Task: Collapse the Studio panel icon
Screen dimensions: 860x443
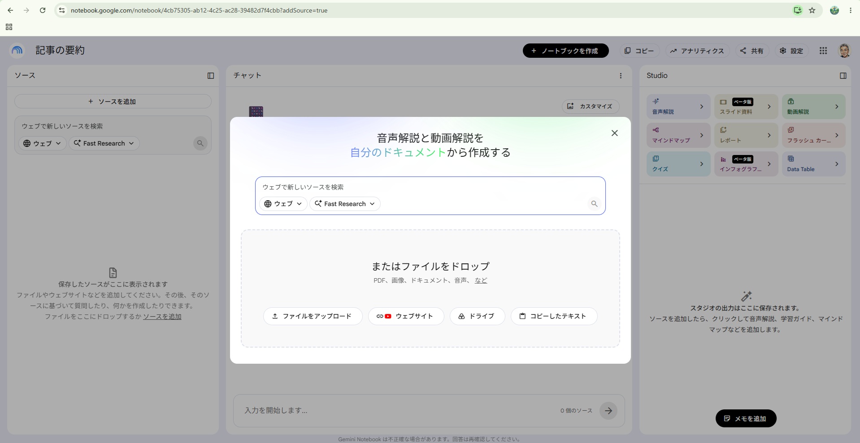Action: coord(843,76)
